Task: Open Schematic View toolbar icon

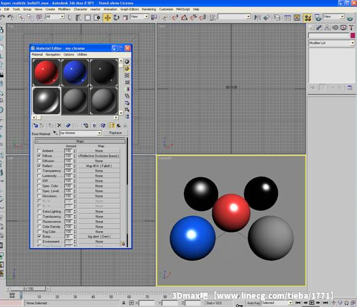Action: coord(297,18)
